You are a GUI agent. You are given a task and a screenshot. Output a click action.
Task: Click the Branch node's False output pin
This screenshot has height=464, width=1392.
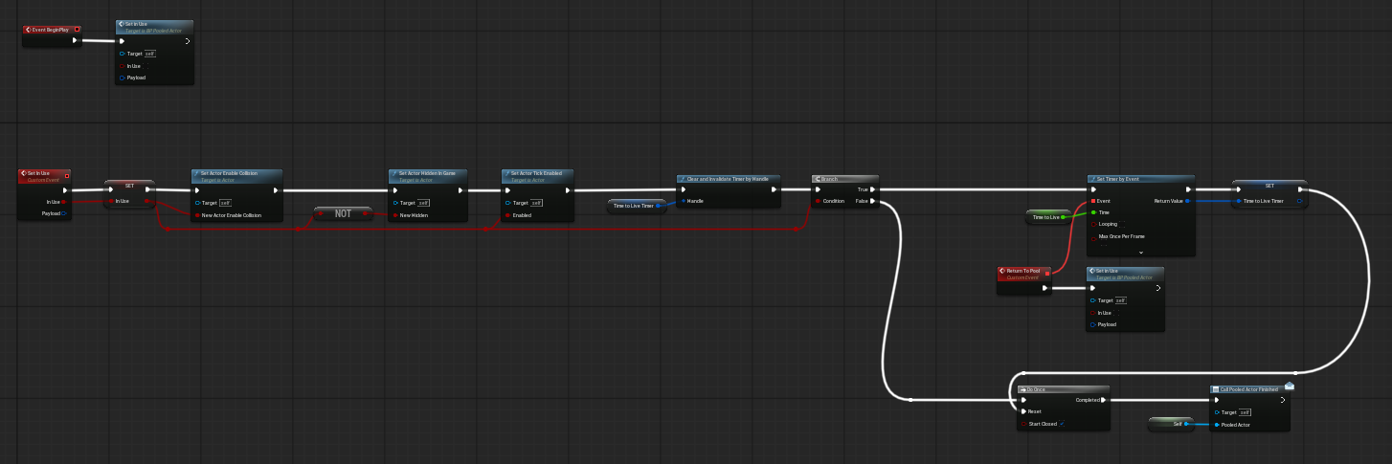(872, 201)
